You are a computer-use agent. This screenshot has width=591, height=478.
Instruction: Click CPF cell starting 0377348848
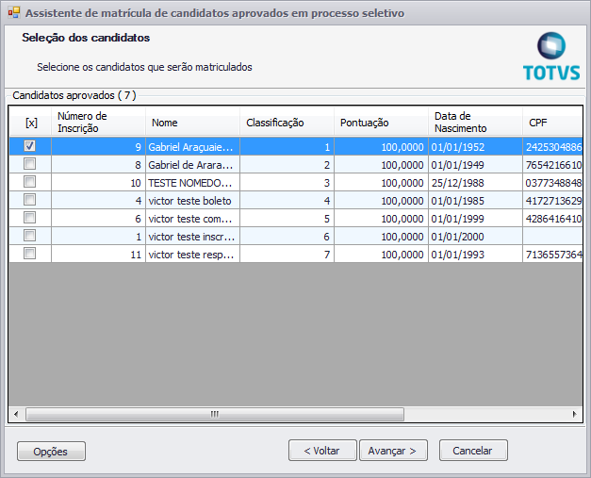click(x=552, y=183)
